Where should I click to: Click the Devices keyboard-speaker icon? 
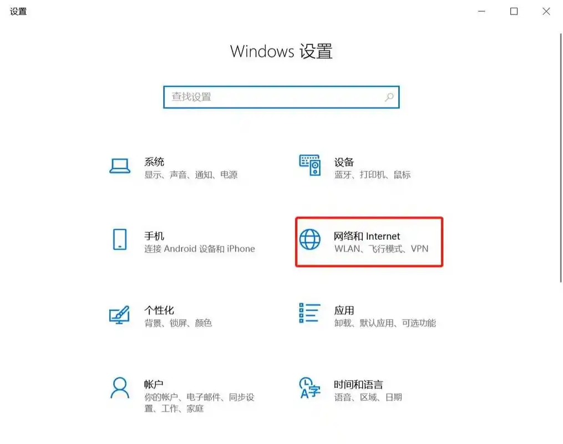tap(310, 165)
